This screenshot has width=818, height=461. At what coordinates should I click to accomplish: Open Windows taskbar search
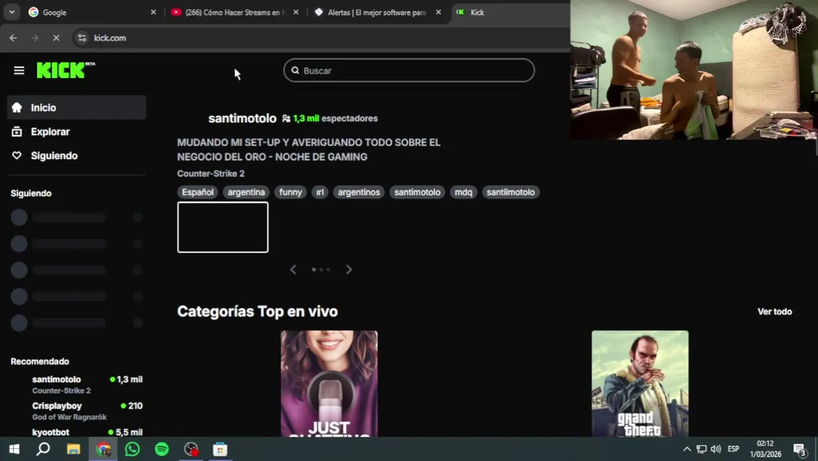coord(43,449)
